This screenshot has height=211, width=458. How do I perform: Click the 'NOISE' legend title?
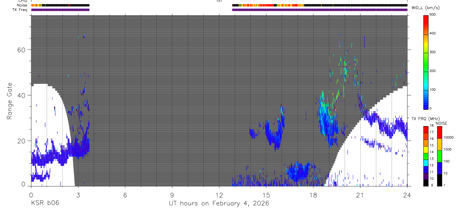click(x=442, y=124)
